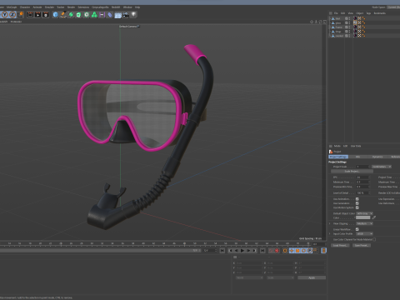Play animation forward button
The image size is (400, 300).
click(x=242, y=251)
